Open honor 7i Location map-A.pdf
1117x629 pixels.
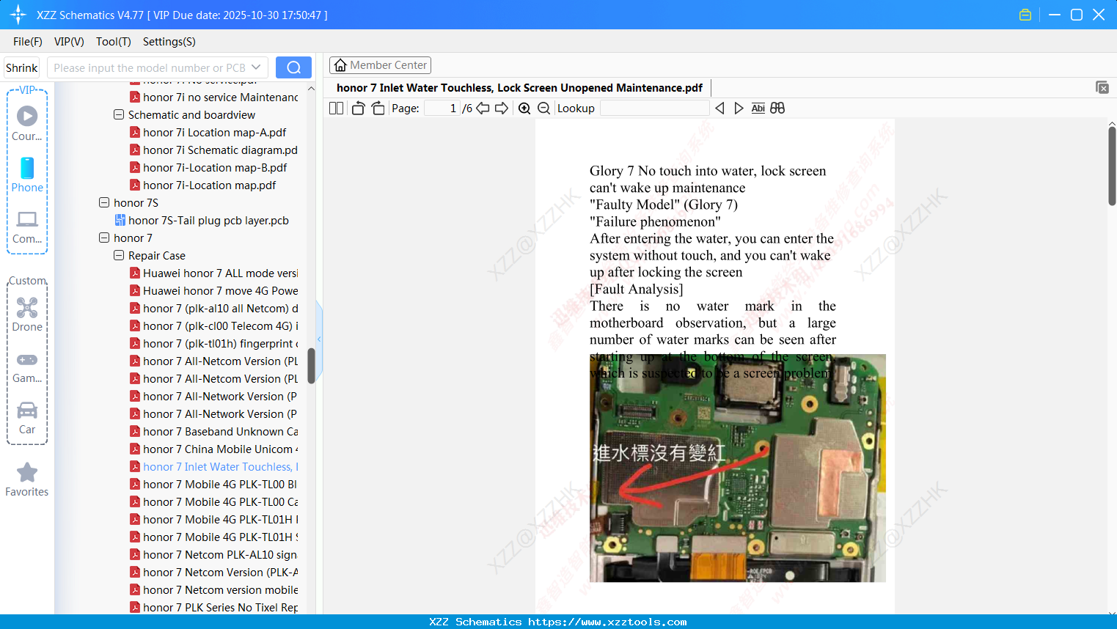pos(214,133)
